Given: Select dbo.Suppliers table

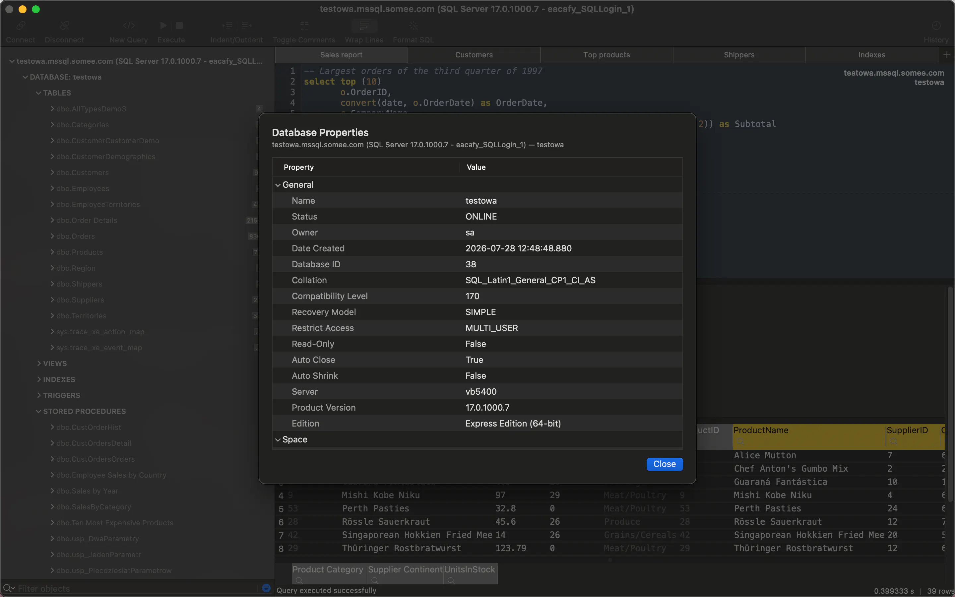Looking at the screenshot, I should pyautogui.click(x=80, y=300).
